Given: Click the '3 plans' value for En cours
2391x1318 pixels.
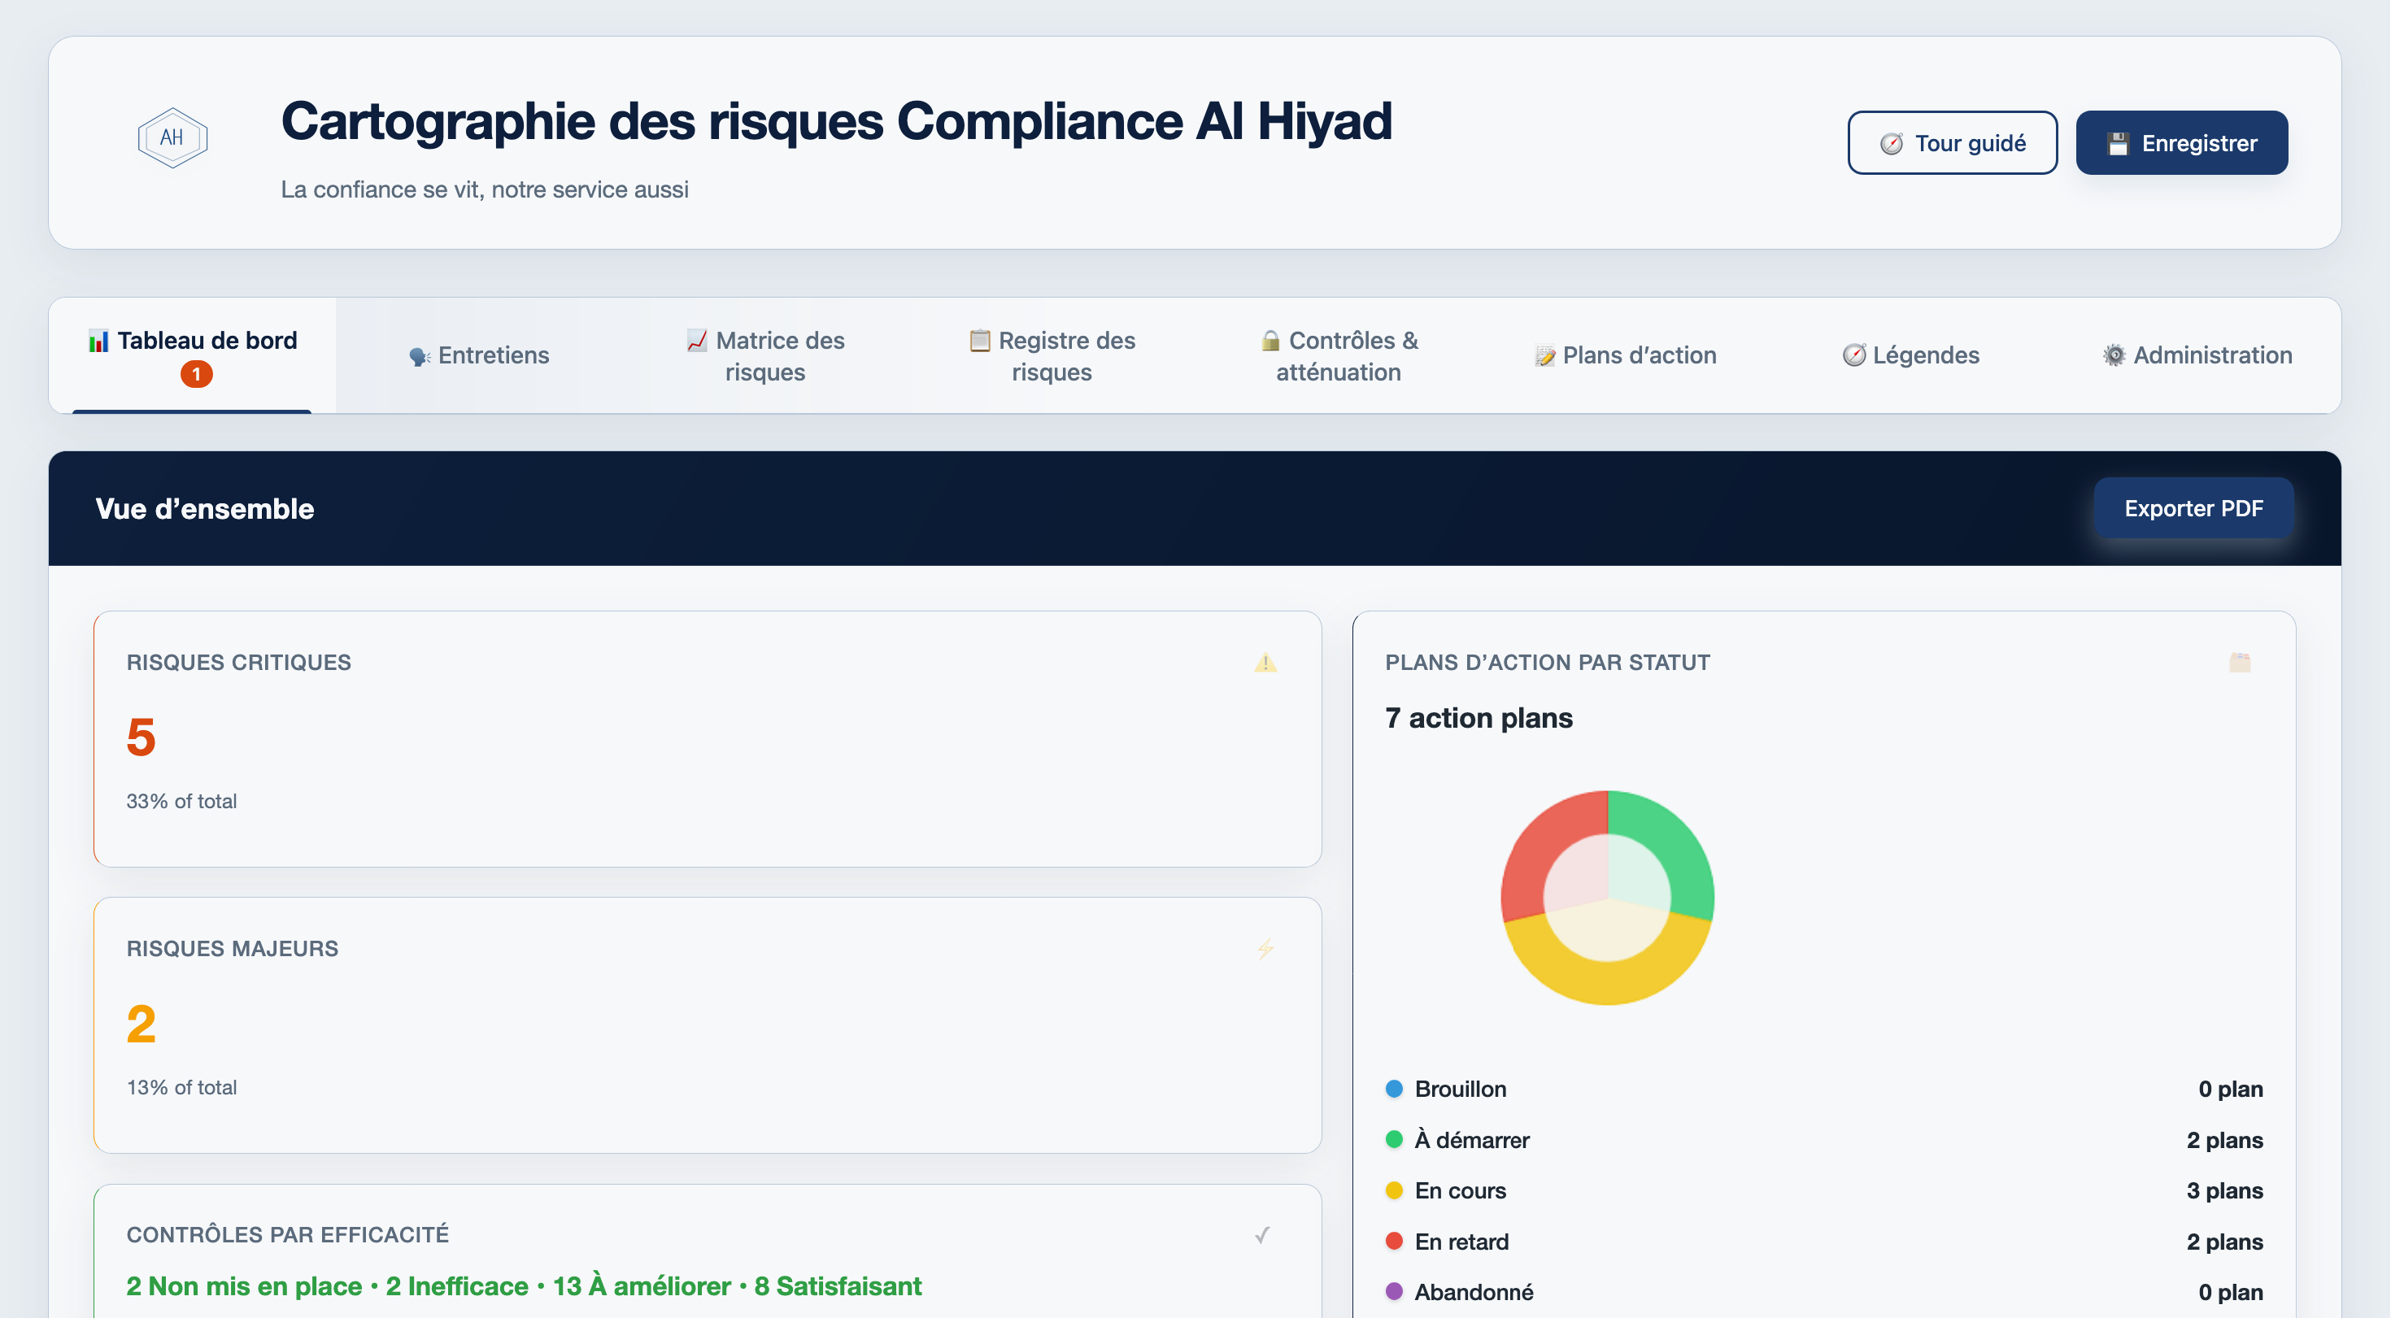Looking at the screenshot, I should point(2225,1191).
